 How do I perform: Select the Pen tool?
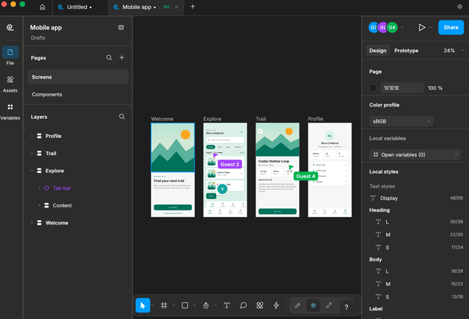pos(206,306)
